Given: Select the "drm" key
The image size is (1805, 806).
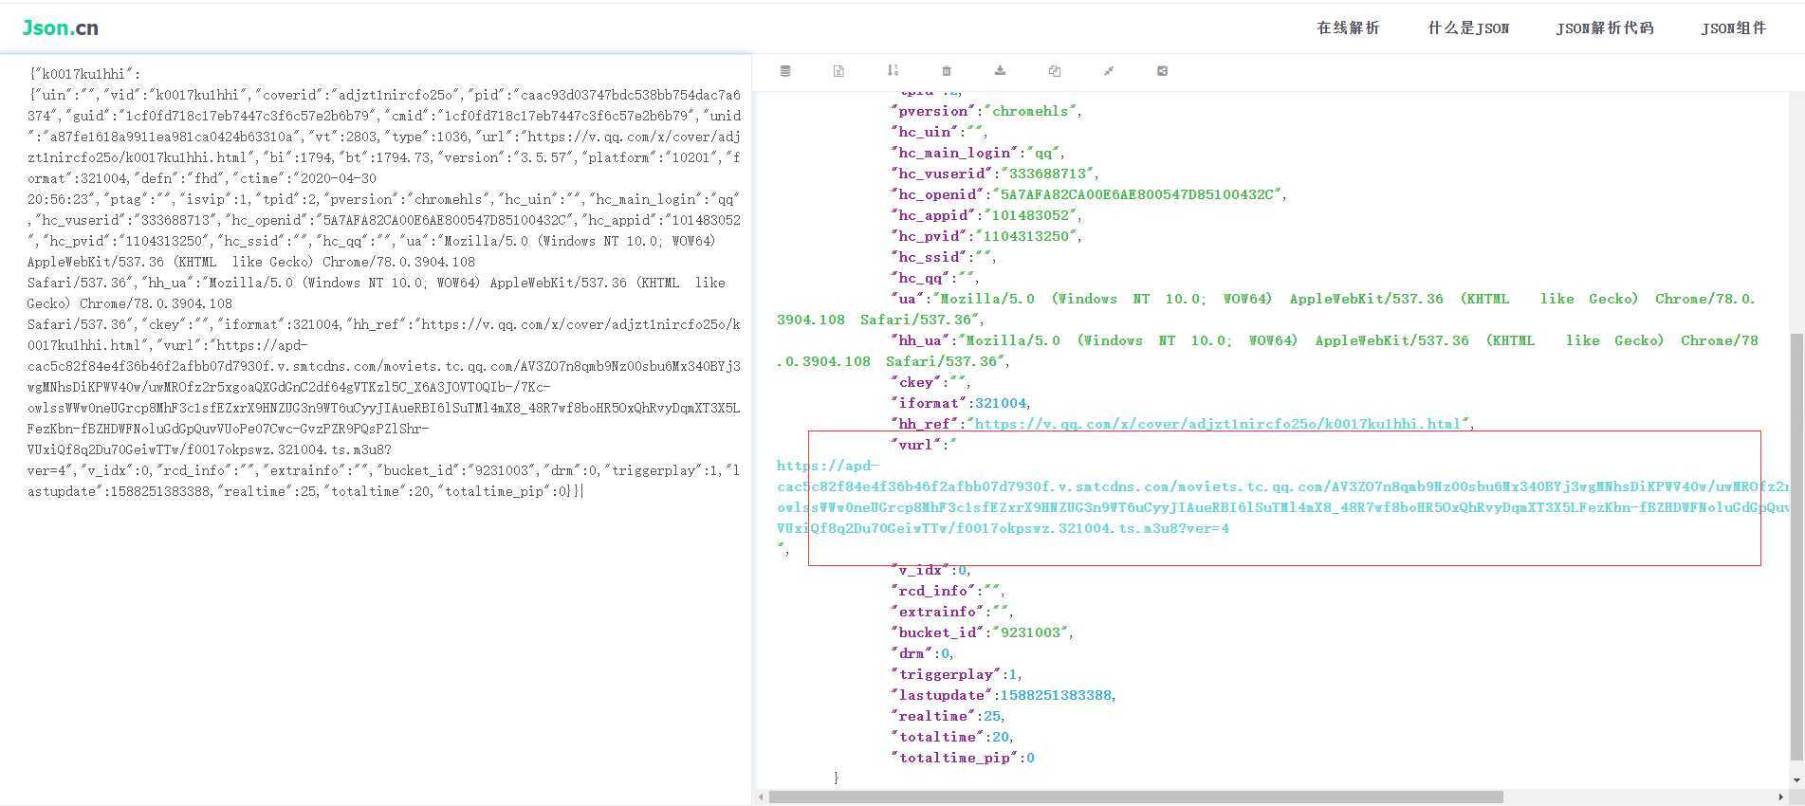Looking at the screenshot, I should pyautogui.click(x=911, y=653).
